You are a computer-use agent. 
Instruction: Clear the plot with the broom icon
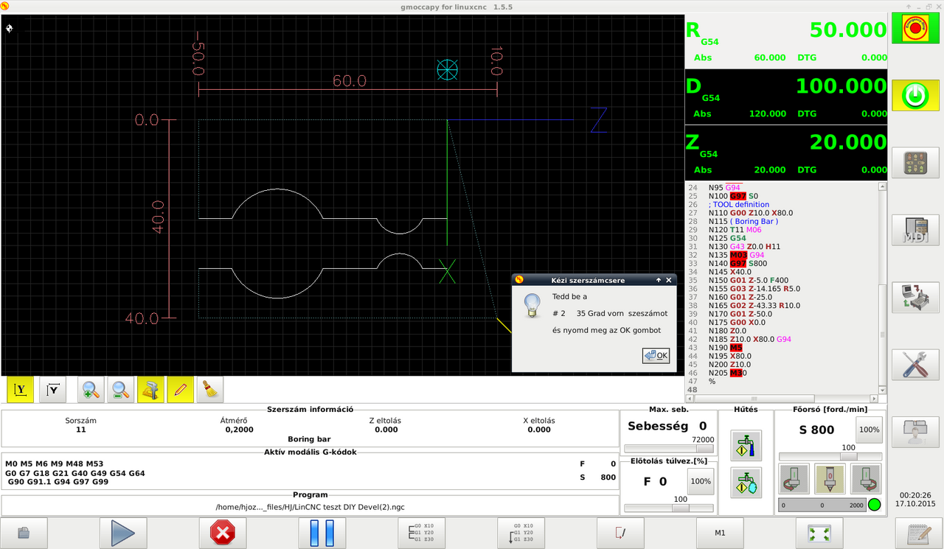(x=209, y=390)
